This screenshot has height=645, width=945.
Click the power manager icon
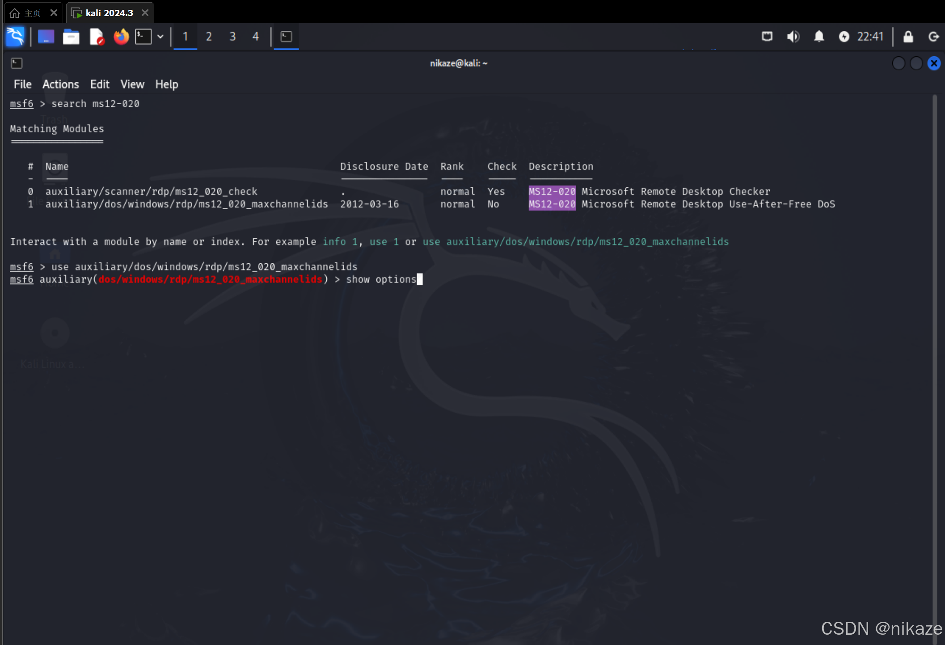click(x=844, y=37)
